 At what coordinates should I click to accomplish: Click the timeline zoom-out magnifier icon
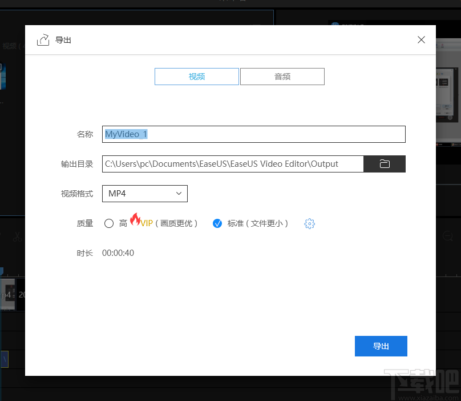(448, 236)
